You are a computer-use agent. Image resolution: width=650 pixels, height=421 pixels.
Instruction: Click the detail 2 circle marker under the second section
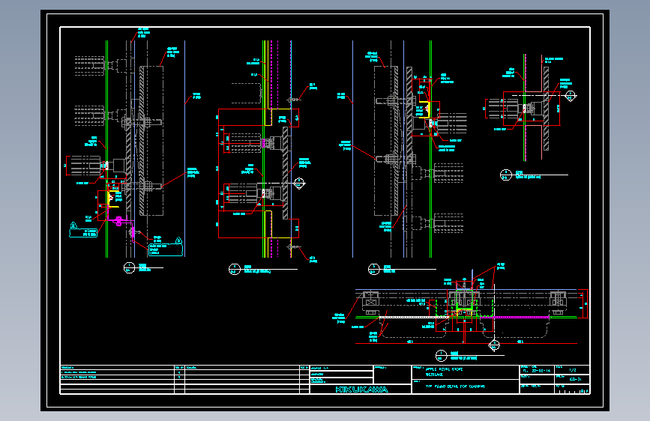235,270
